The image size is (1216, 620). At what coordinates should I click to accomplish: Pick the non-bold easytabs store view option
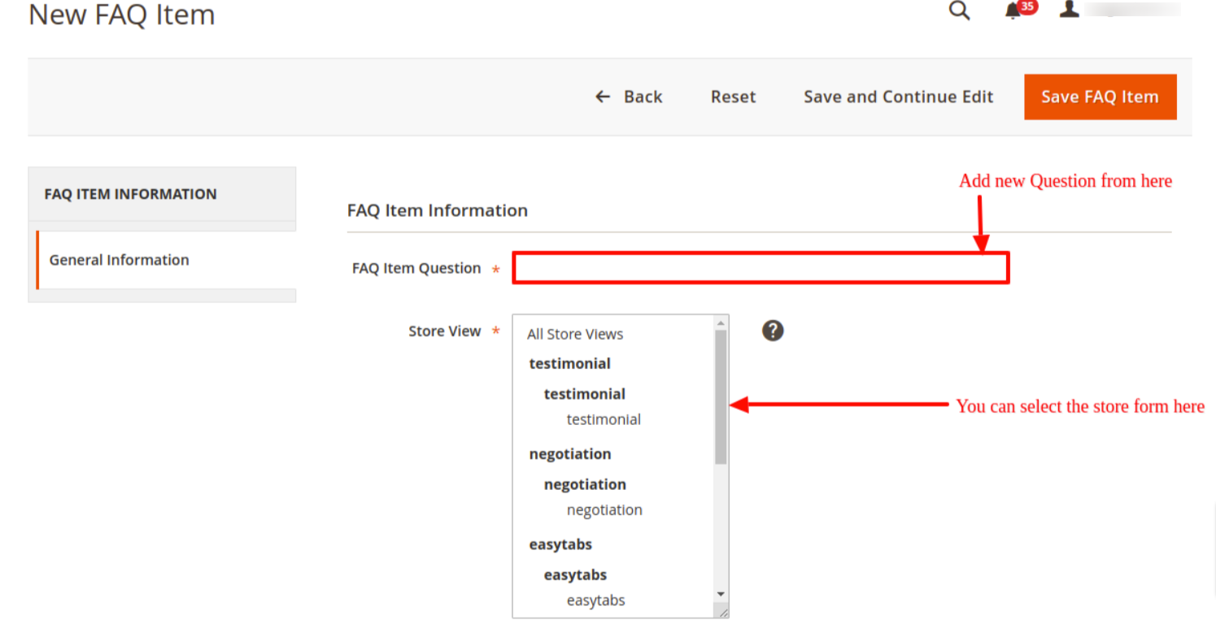(x=595, y=600)
